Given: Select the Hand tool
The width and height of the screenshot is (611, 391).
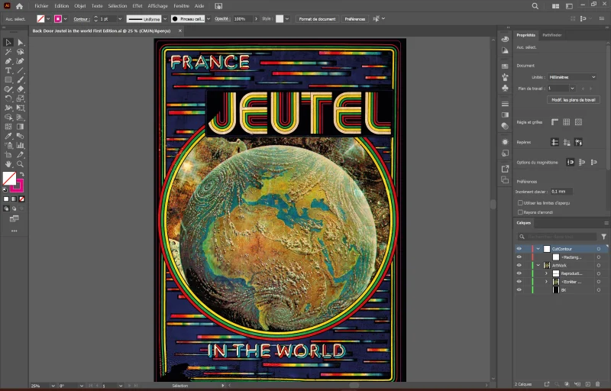Looking at the screenshot, I should (x=8, y=164).
